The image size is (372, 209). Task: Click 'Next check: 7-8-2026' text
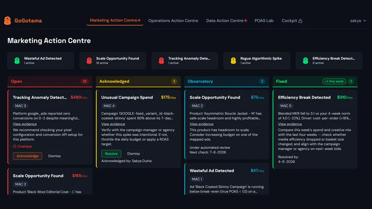pyautogui.click(x=208, y=152)
